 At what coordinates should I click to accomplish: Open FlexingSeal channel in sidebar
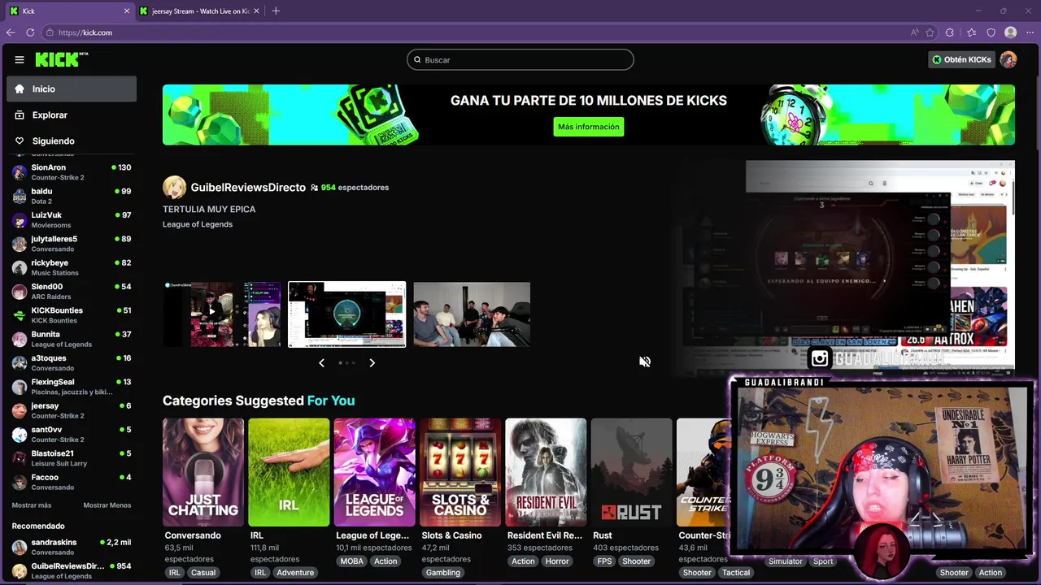(x=72, y=386)
